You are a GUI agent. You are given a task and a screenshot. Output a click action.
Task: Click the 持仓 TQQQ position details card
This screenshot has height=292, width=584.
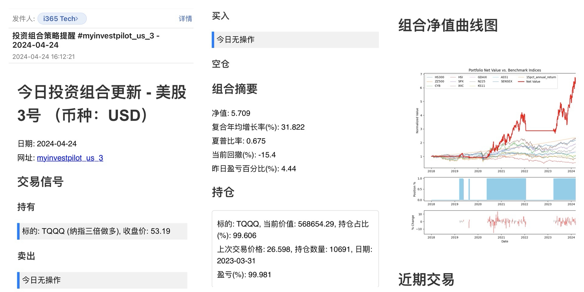[295, 249]
